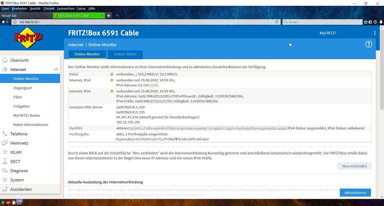The height and width of the screenshot is (206, 384).
Task: Click the DECT handset icon
Action: point(5,161)
